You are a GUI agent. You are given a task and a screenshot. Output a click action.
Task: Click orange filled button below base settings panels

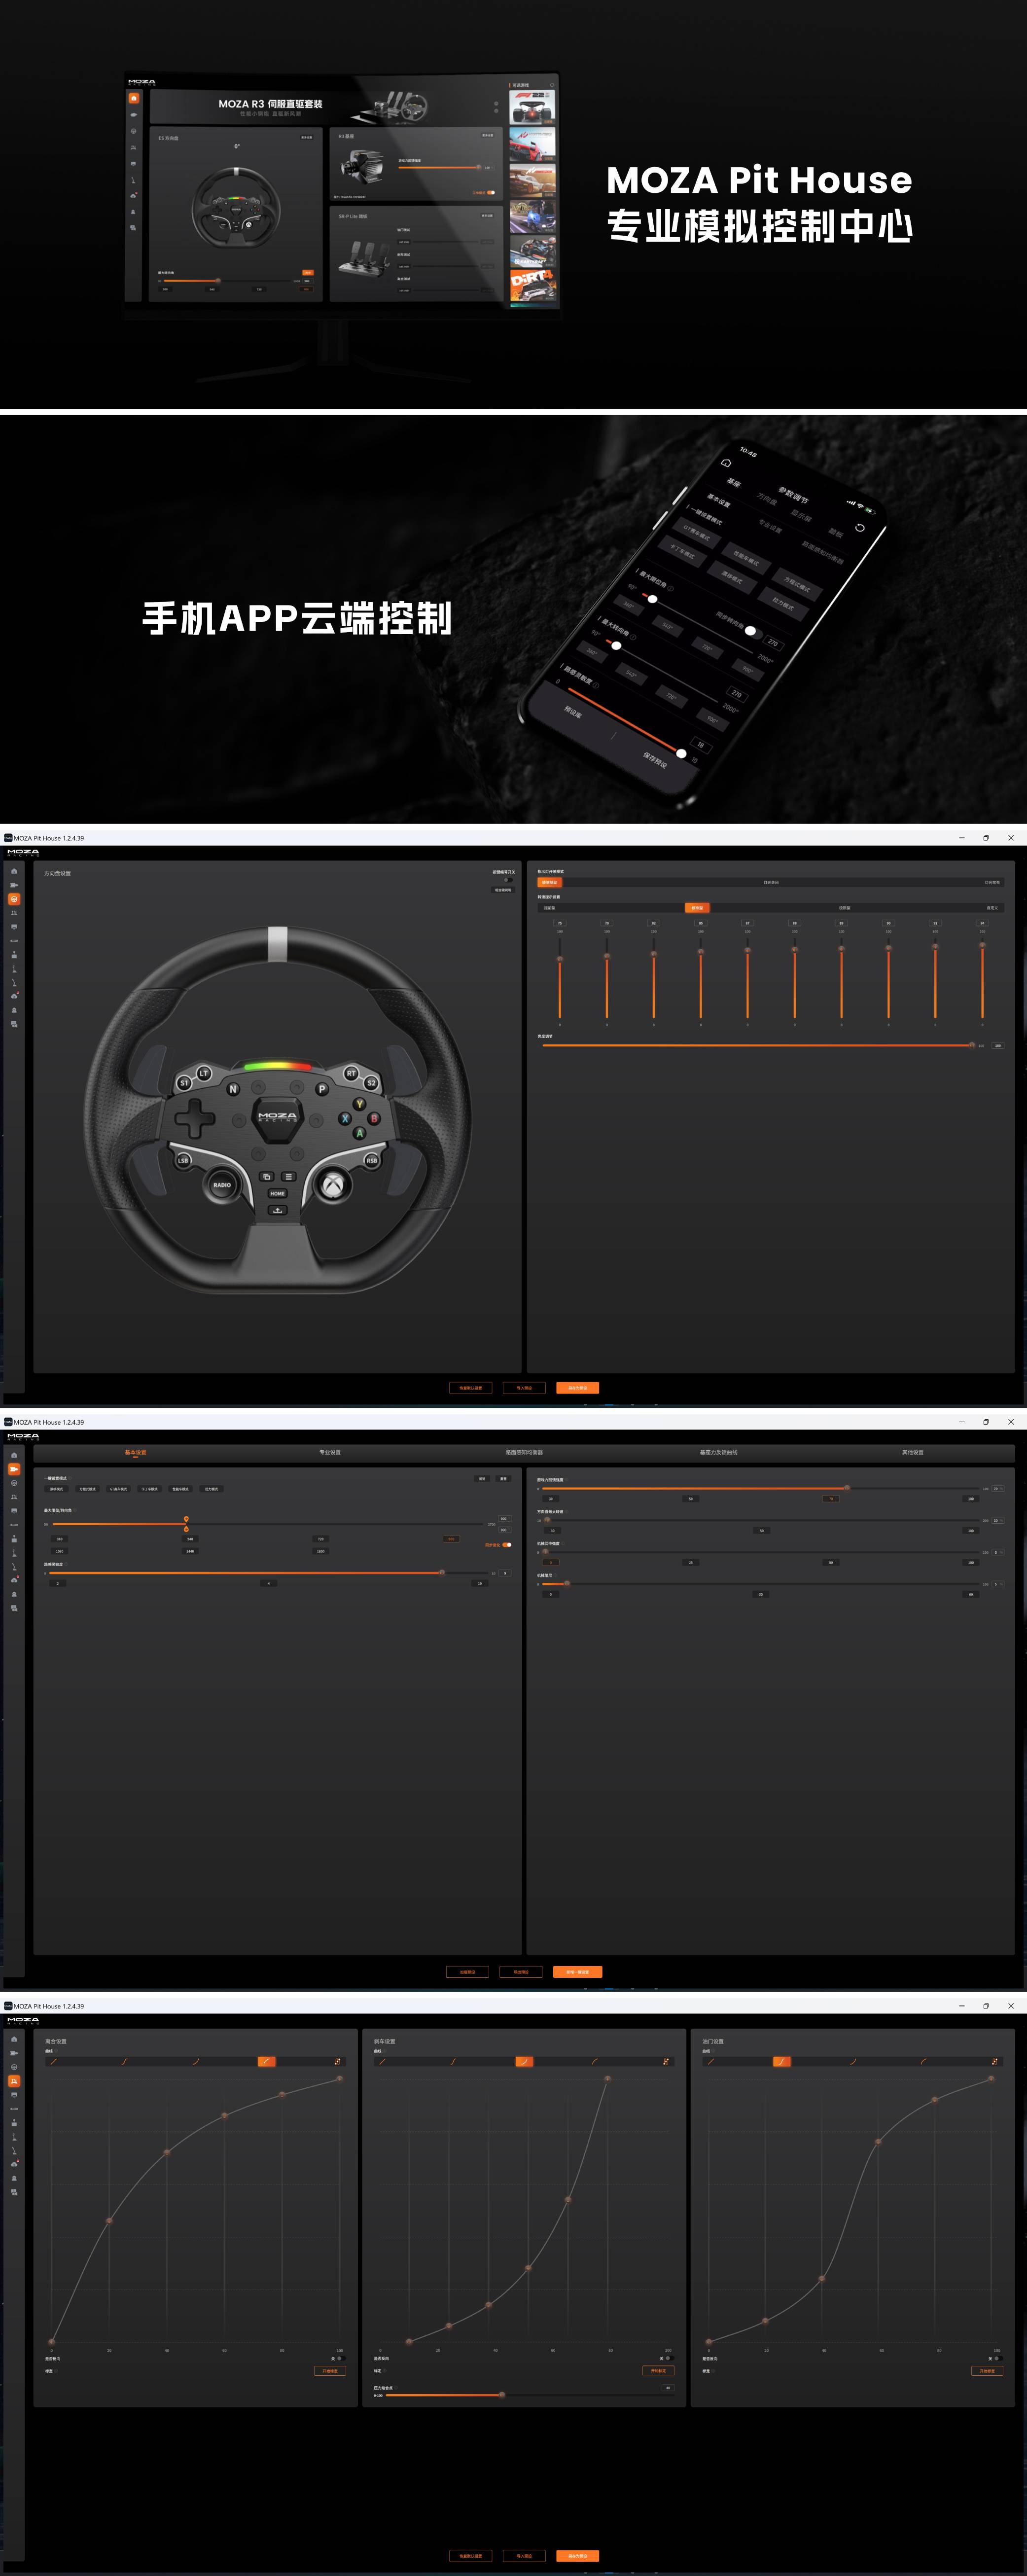click(578, 1972)
